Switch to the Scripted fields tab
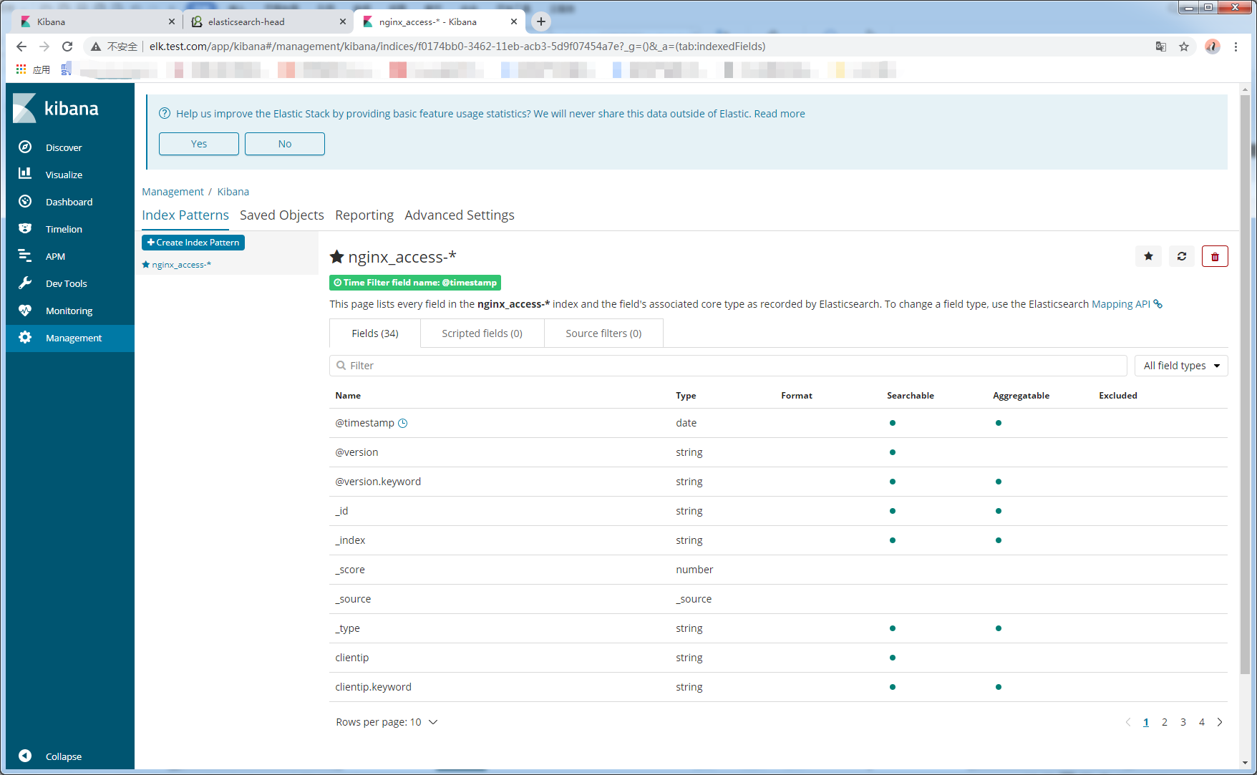 point(482,333)
